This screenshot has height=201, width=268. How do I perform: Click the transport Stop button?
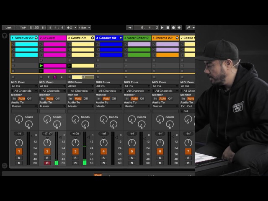[167, 28]
